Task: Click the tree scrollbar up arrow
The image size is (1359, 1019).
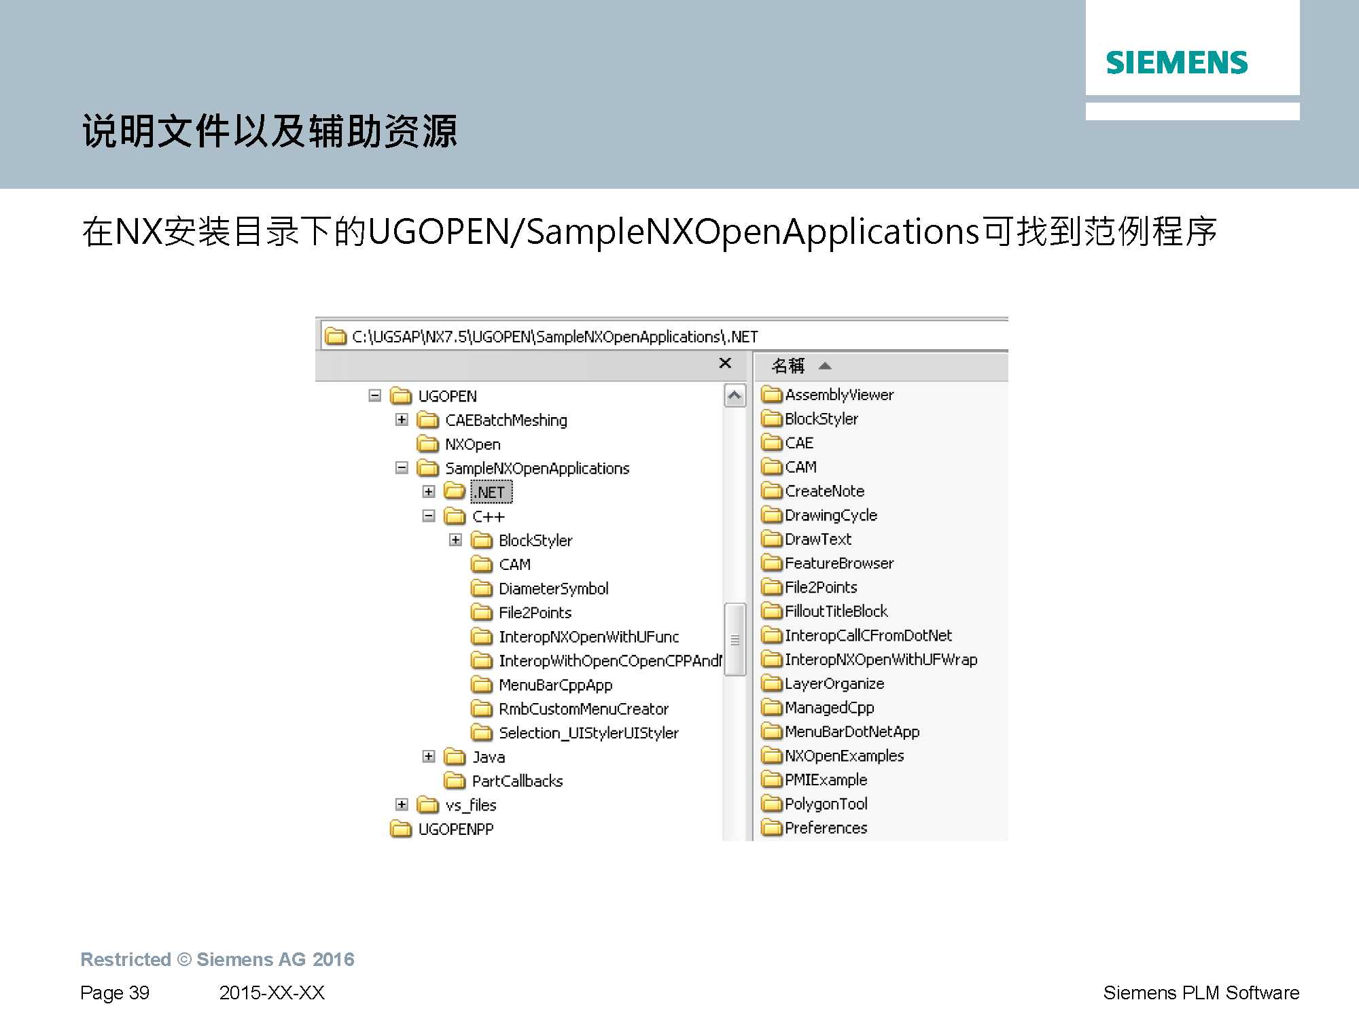Action: (735, 395)
